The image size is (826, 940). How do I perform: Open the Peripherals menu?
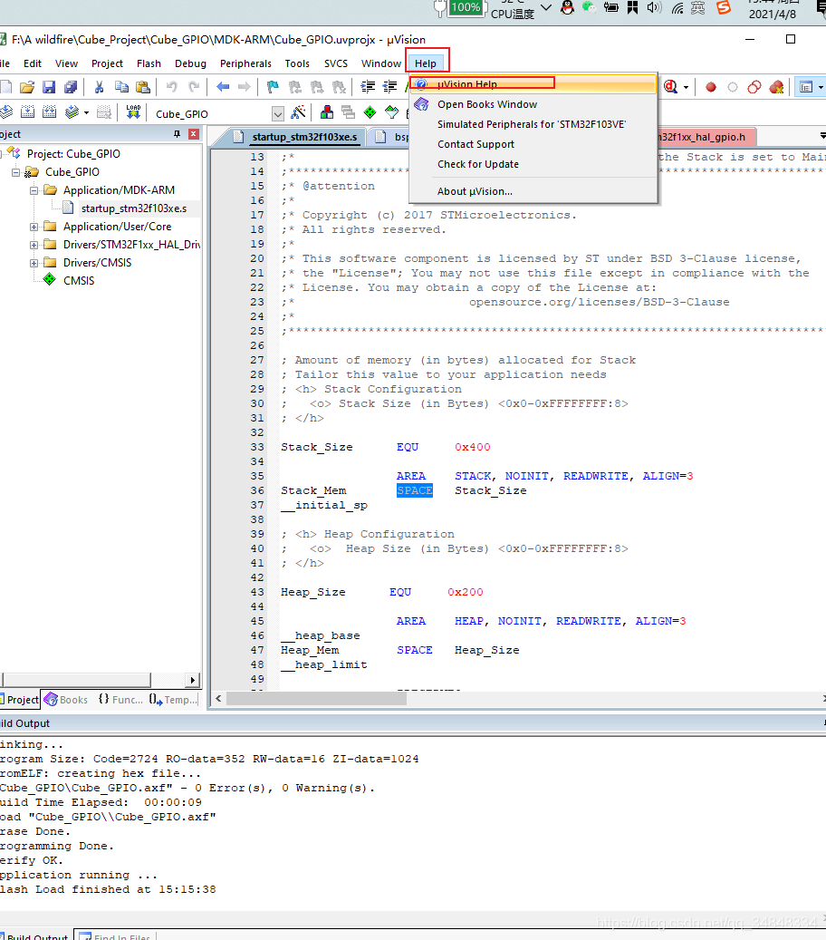pos(245,63)
